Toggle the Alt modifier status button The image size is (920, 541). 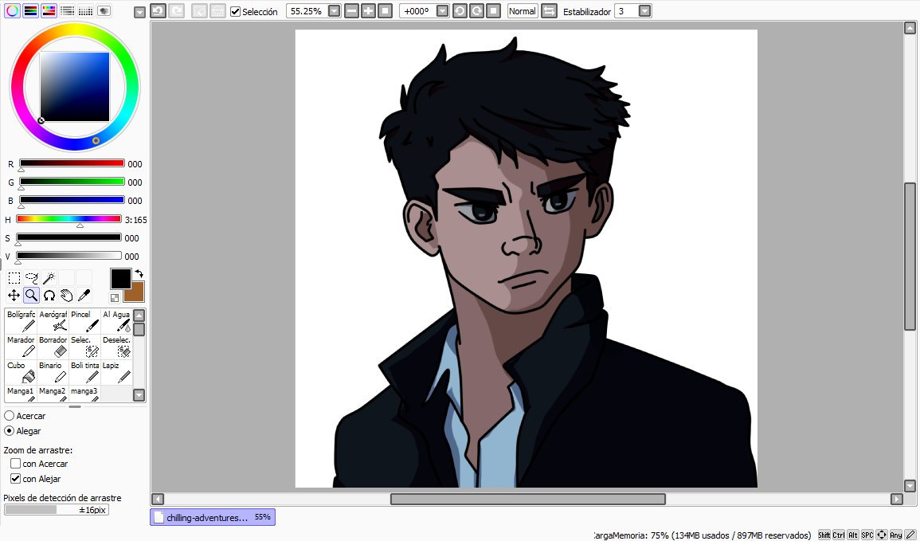tap(853, 535)
